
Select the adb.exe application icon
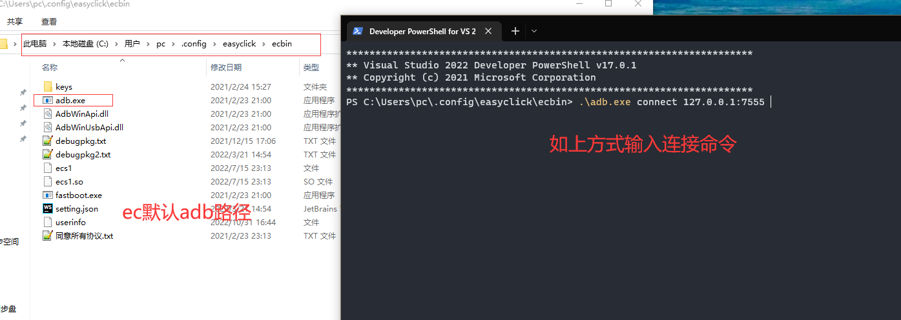(x=48, y=100)
